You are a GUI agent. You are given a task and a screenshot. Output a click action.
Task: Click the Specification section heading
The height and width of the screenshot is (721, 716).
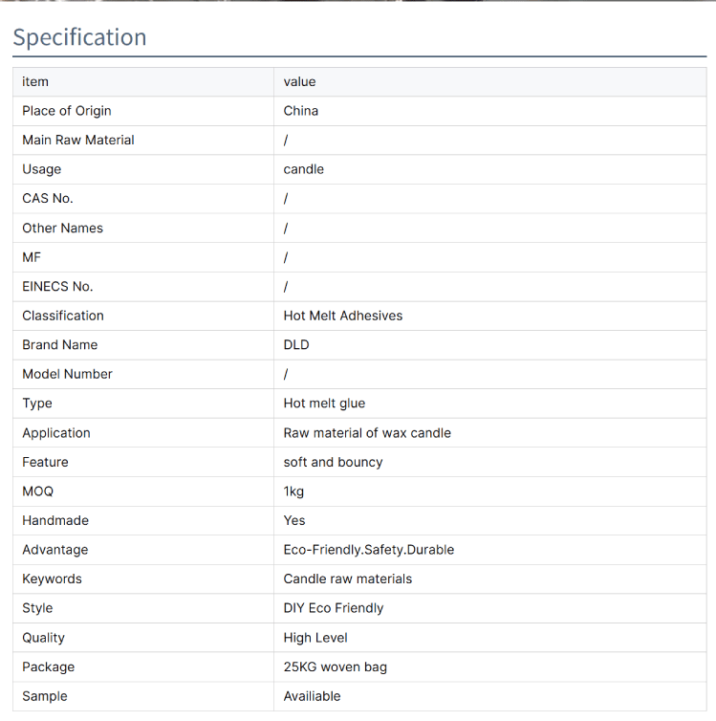(x=79, y=37)
